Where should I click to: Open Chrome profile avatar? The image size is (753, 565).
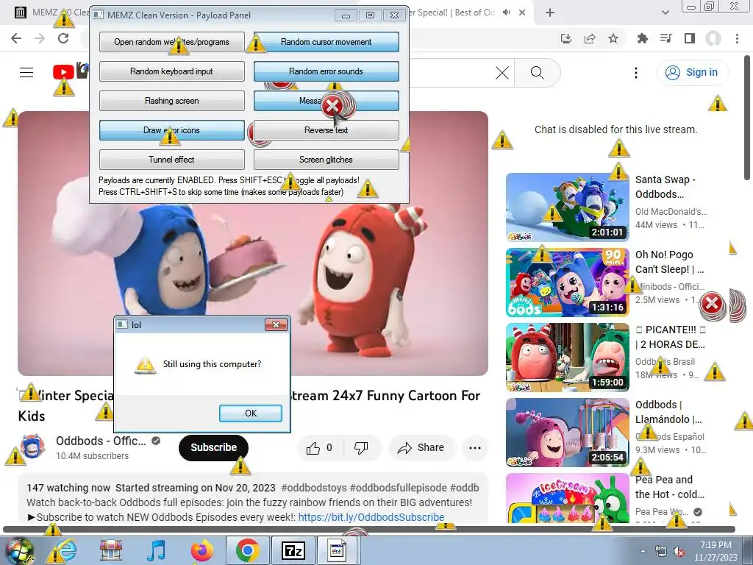[x=713, y=38]
